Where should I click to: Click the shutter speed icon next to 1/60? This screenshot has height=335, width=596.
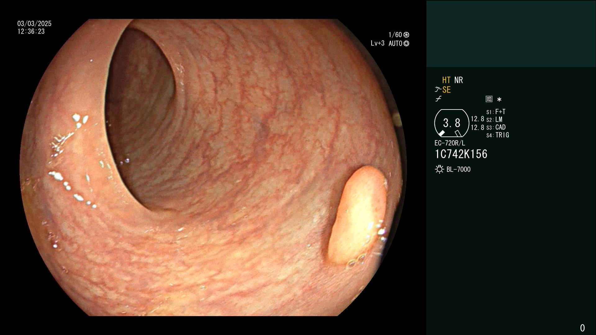click(406, 35)
